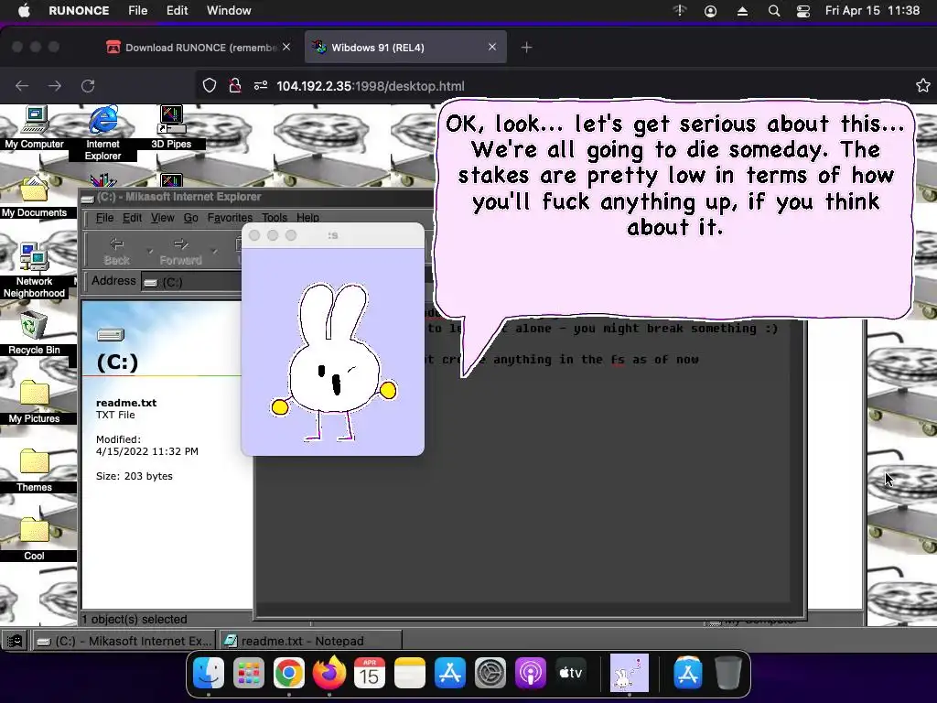Open Notes from the Dock
Screen dimensions: 937x703
click(x=409, y=673)
